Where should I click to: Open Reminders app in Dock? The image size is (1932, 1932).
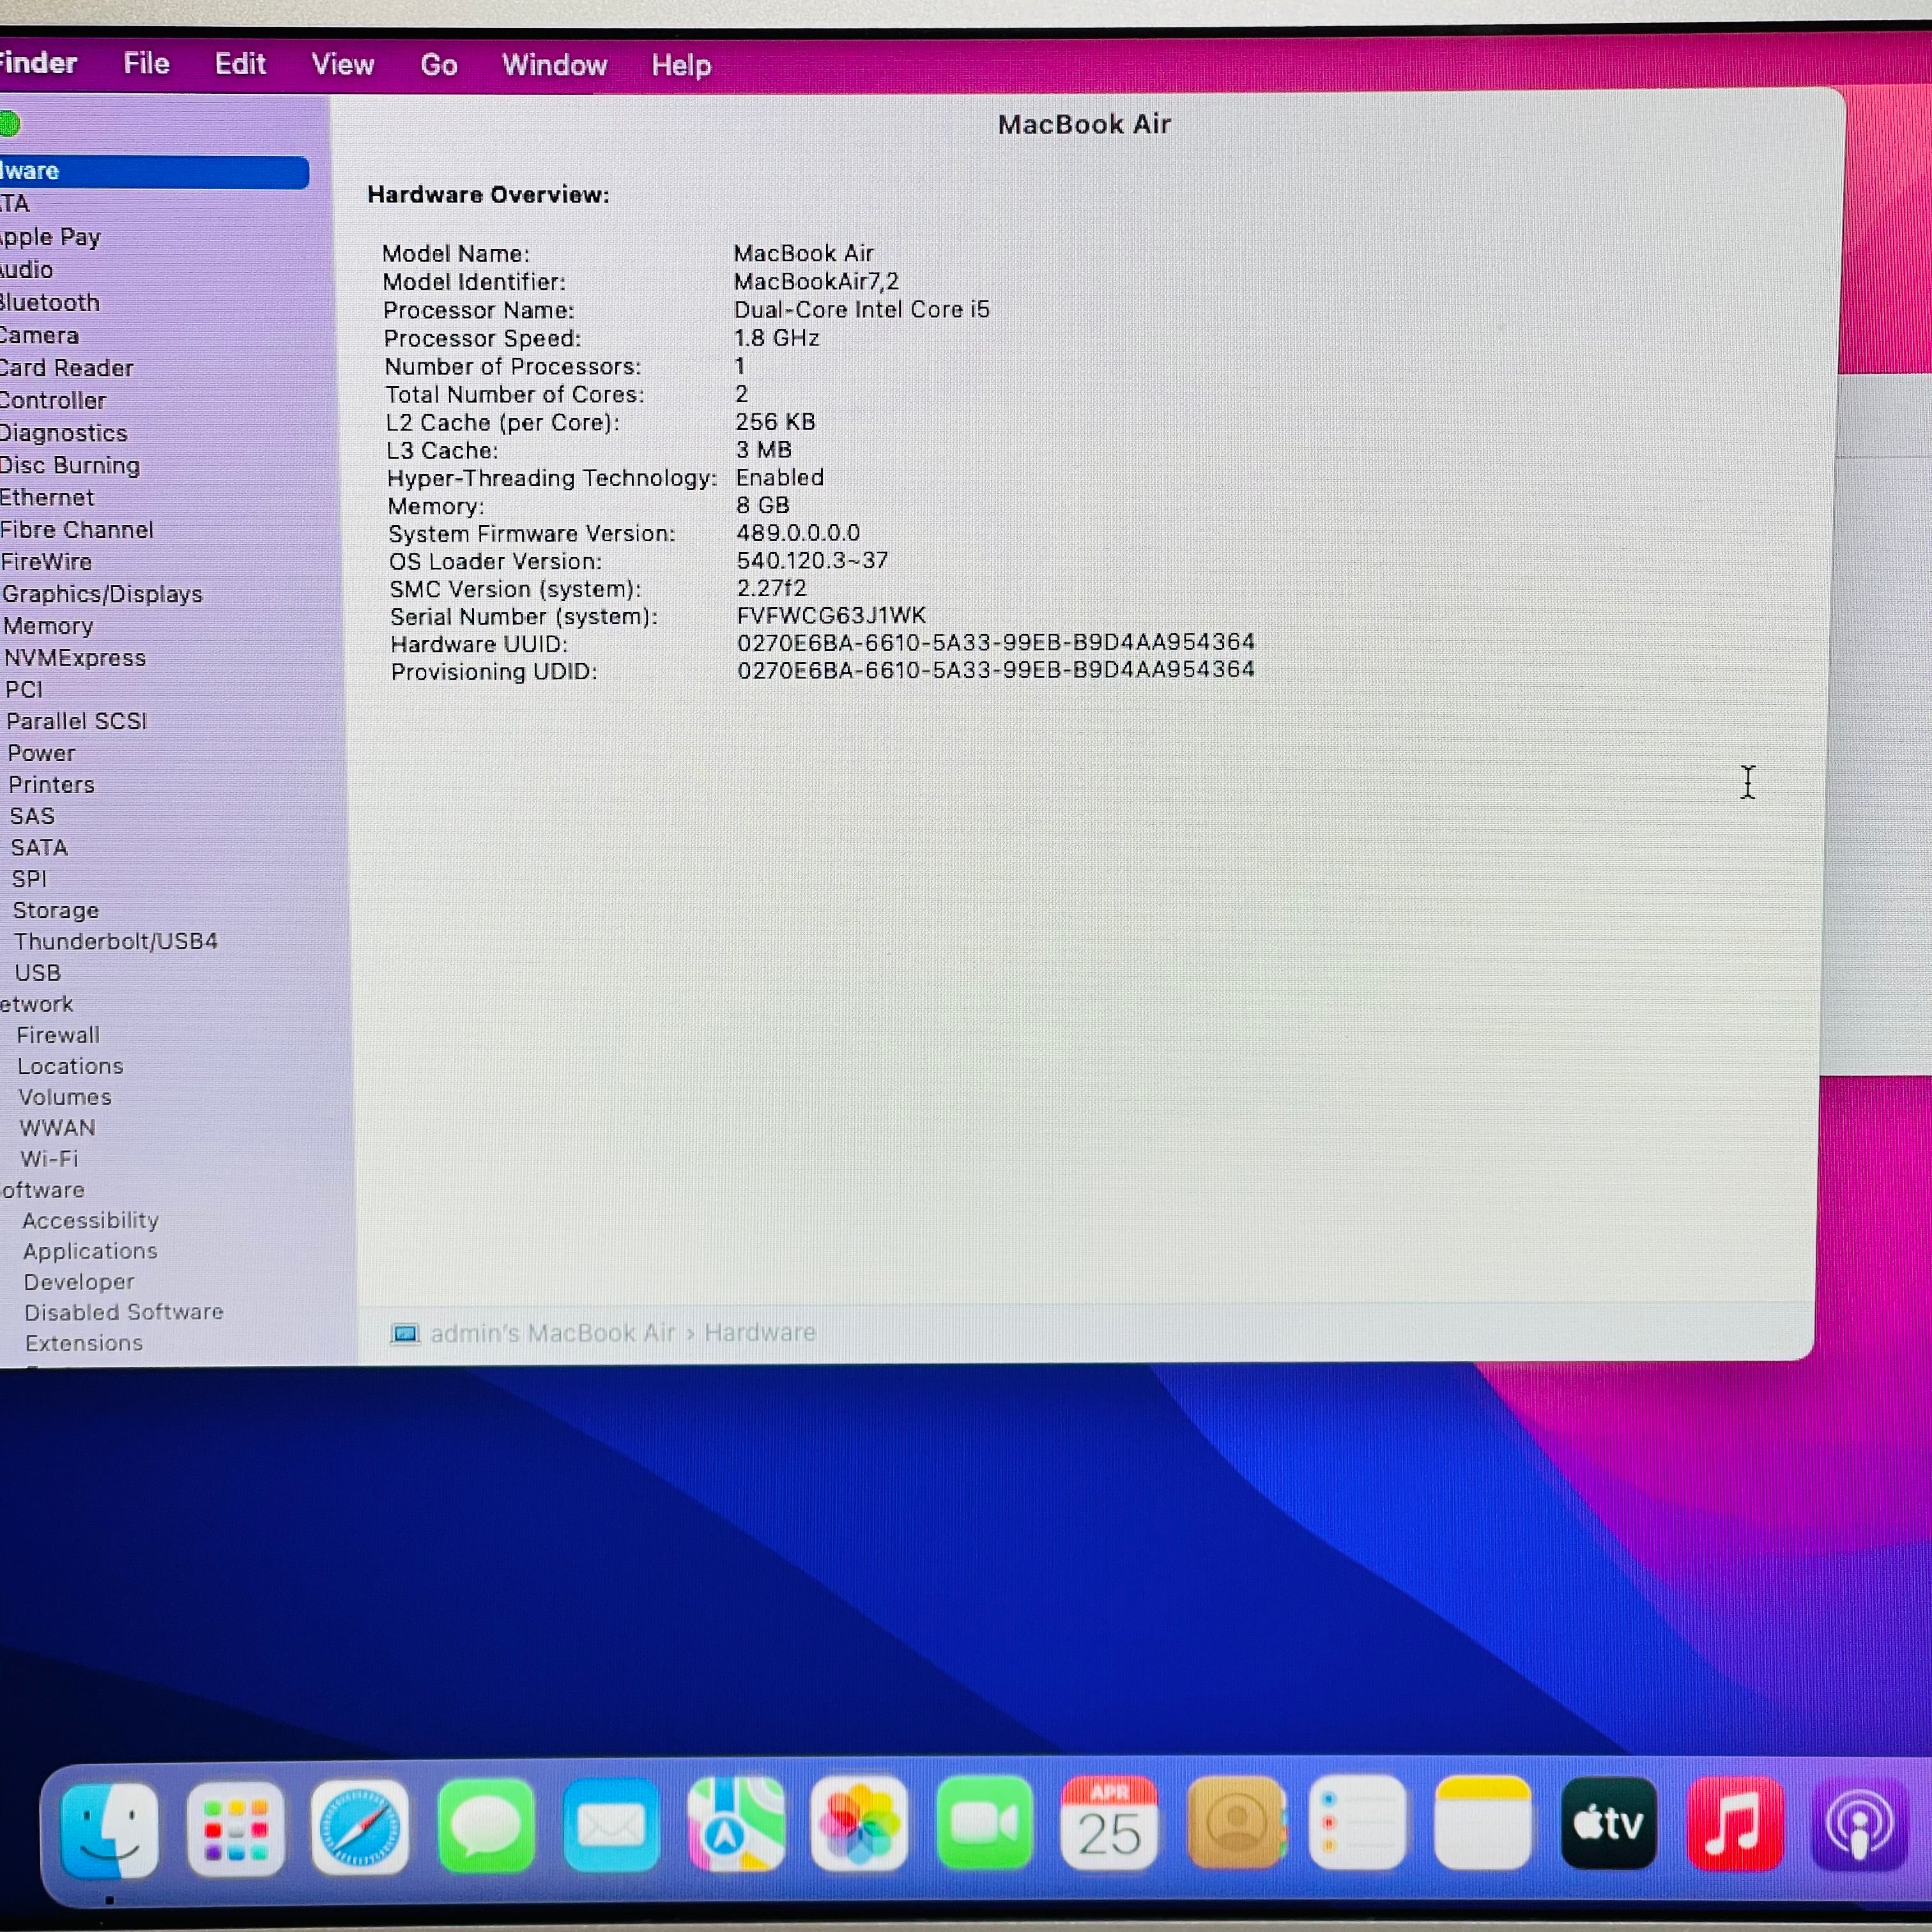click(x=1358, y=1823)
